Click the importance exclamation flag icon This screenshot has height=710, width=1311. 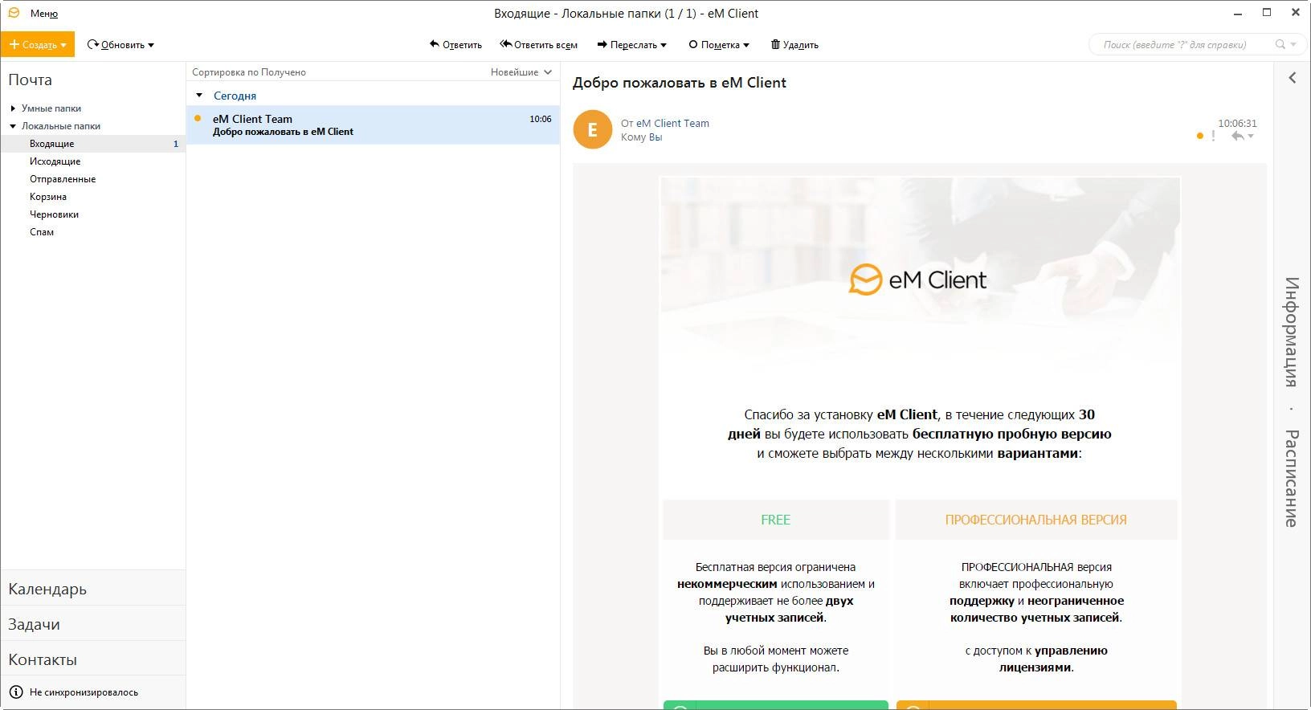coord(1213,136)
